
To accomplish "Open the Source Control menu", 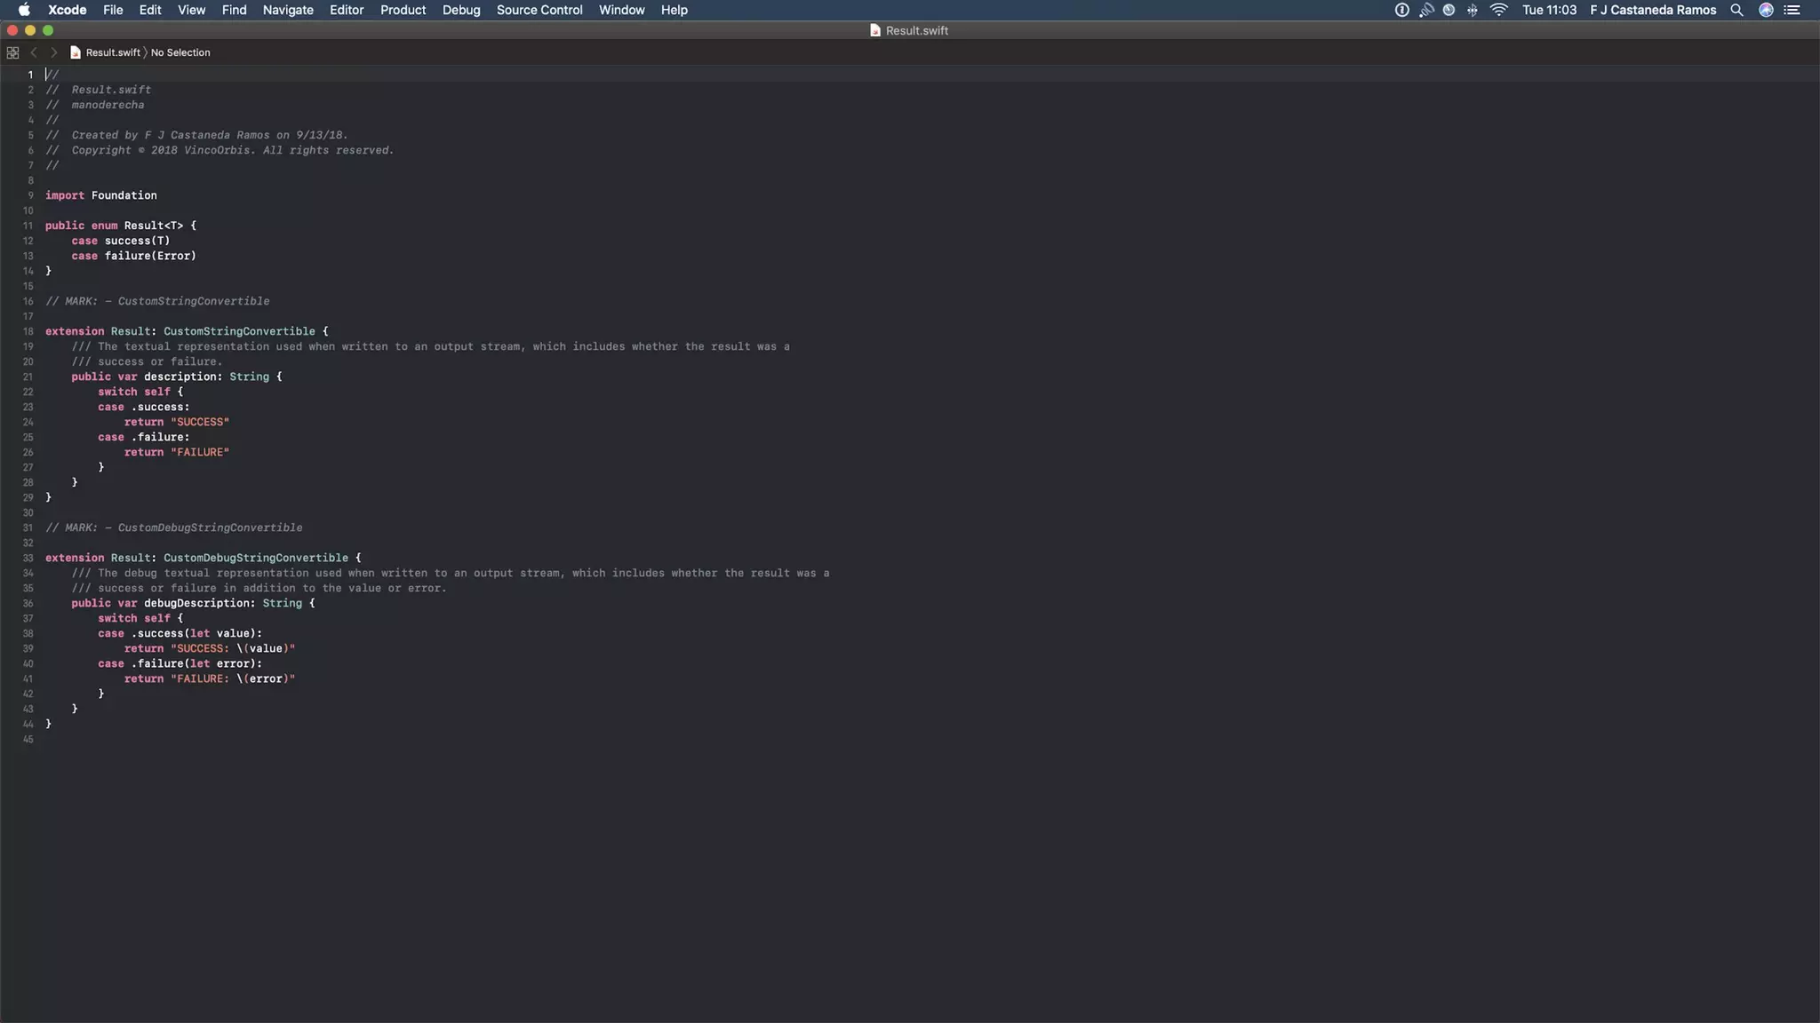I will pyautogui.click(x=539, y=10).
